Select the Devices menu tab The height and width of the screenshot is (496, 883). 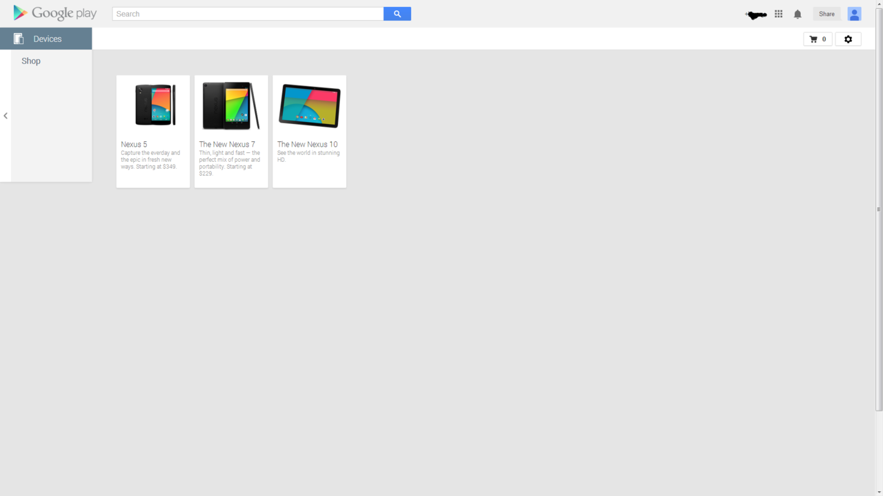[x=48, y=39]
